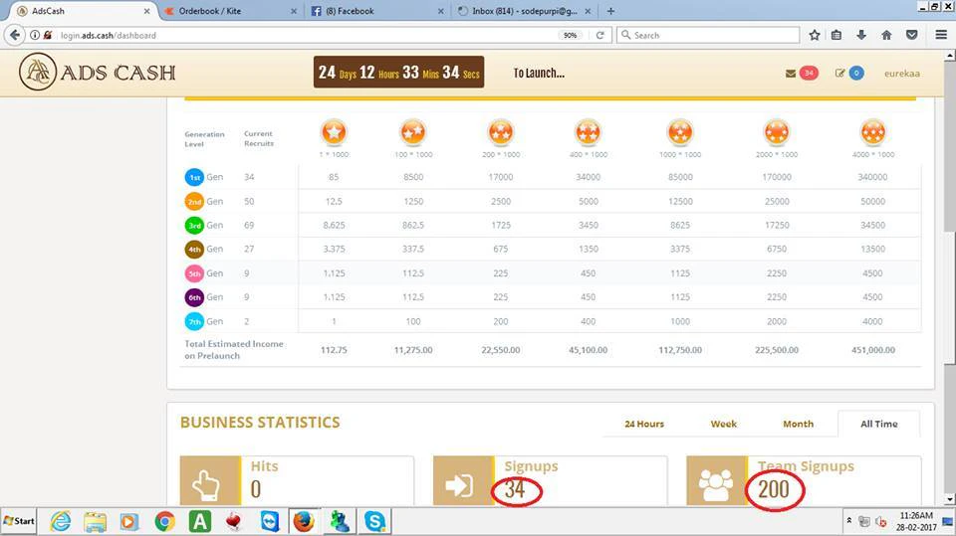The height and width of the screenshot is (536, 956).
Task: Go back with the browser back arrow
Action: pyautogui.click(x=15, y=36)
